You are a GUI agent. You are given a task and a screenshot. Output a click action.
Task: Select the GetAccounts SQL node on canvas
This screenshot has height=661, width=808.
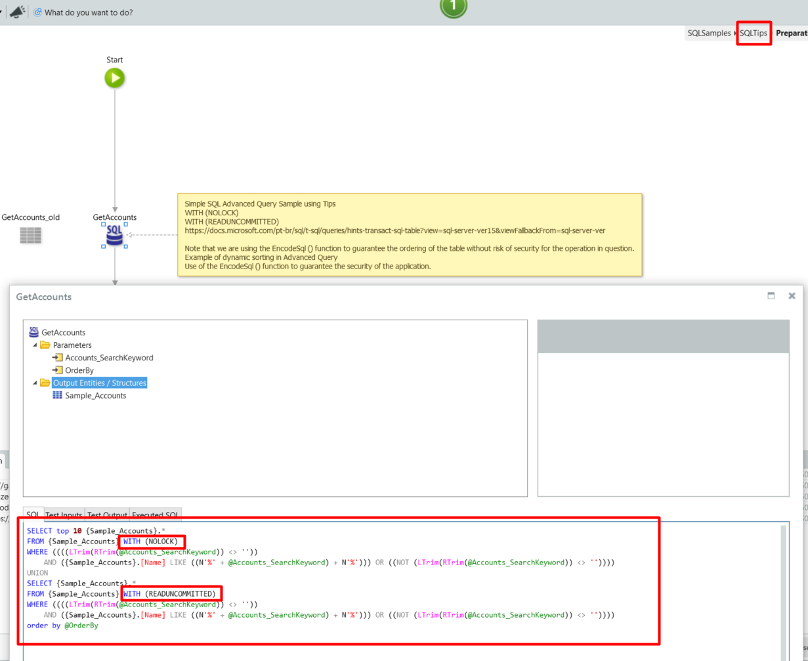(x=114, y=235)
